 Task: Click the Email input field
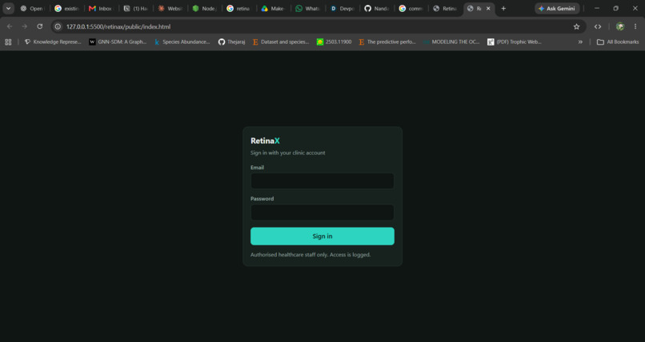(322, 181)
